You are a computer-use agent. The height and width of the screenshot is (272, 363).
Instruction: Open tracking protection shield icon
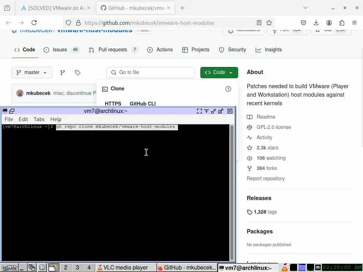[x=68, y=23]
